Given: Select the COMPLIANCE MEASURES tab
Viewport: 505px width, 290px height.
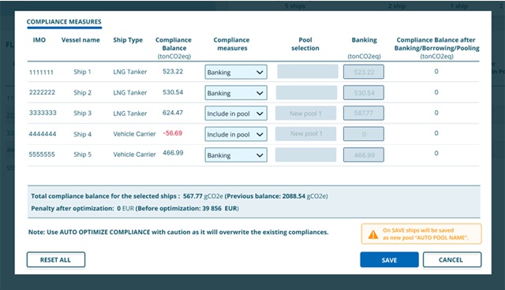Looking at the screenshot, I should click(64, 22).
